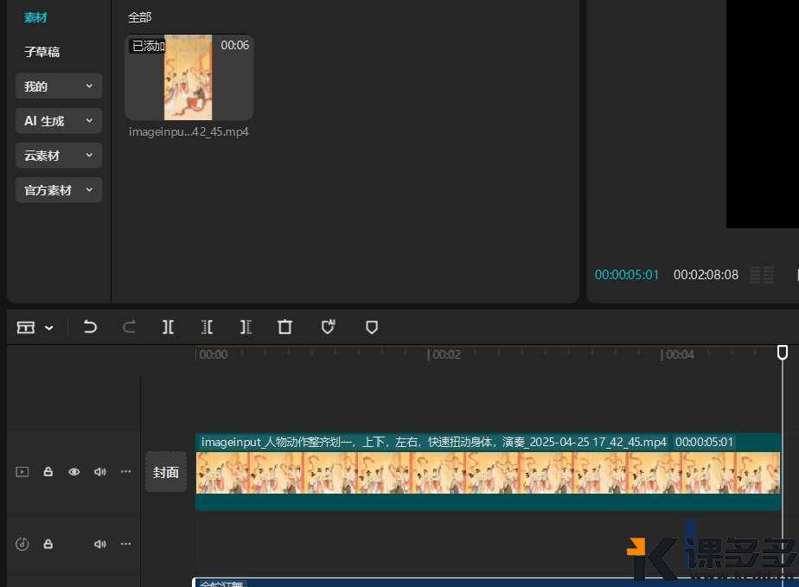The width and height of the screenshot is (799, 587).
Task: Trim the clip right of the playhead
Action: tap(246, 327)
